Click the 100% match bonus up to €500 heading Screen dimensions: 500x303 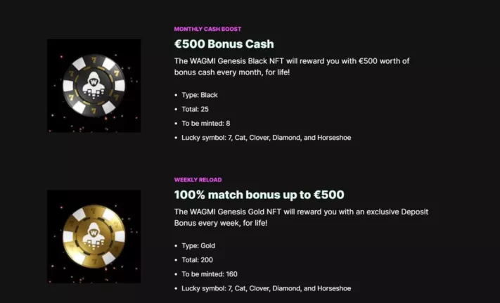[x=259, y=195]
